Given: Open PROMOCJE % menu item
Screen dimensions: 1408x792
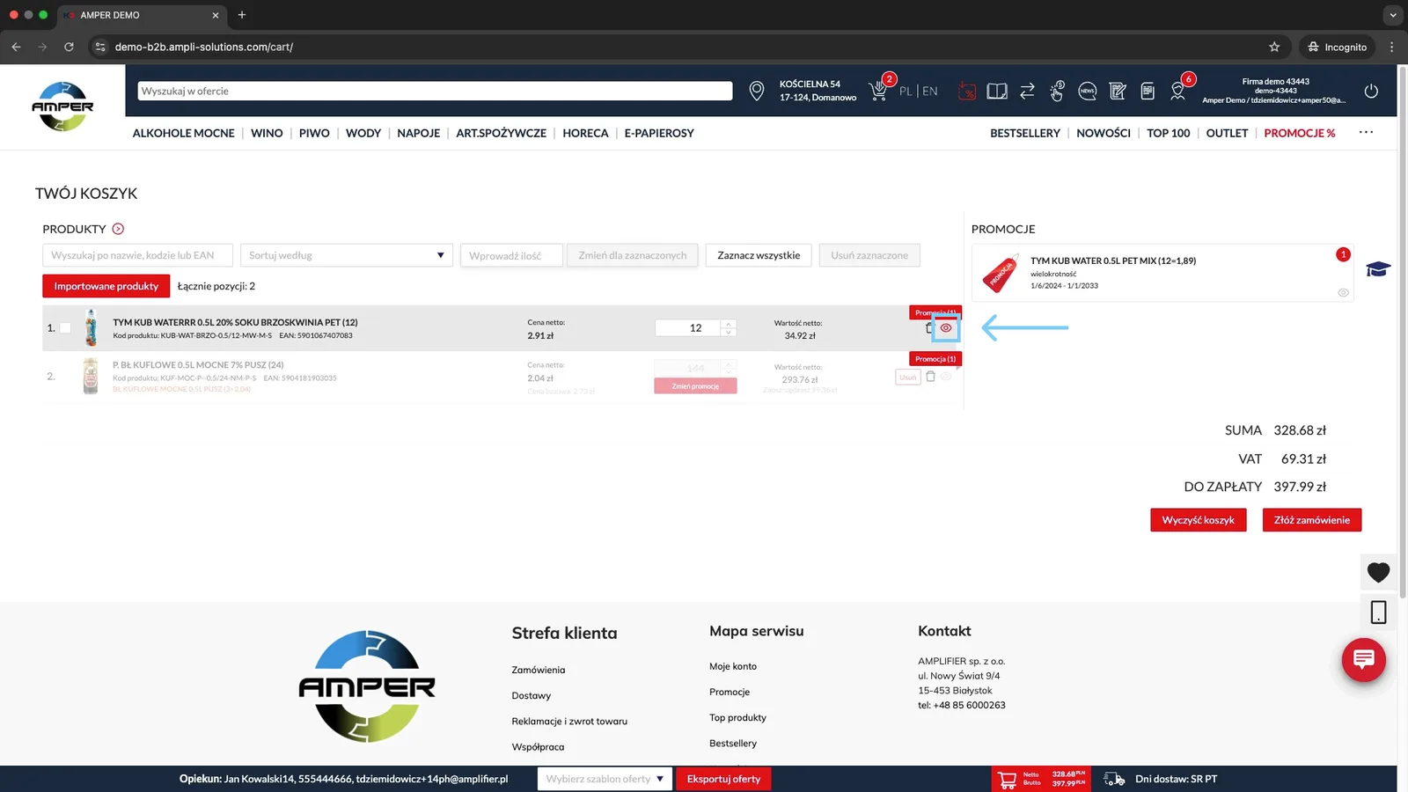Looking at the screenshot, I should click(1299, 133).
